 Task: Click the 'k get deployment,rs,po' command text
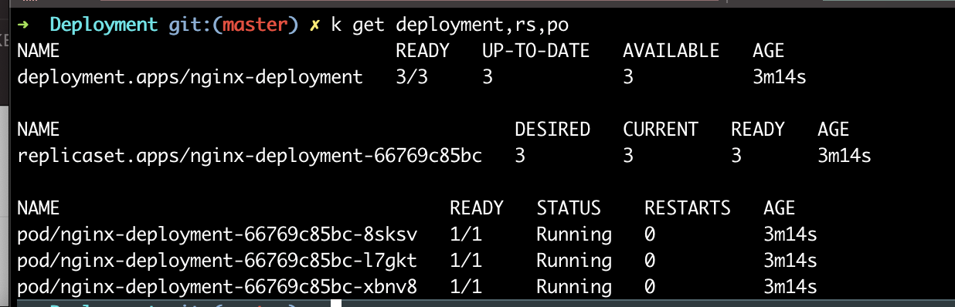tap(450, 25)
